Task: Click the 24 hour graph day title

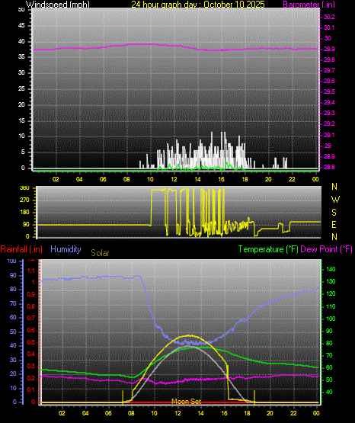Action: pyautogui.click(x=198, y=5)
